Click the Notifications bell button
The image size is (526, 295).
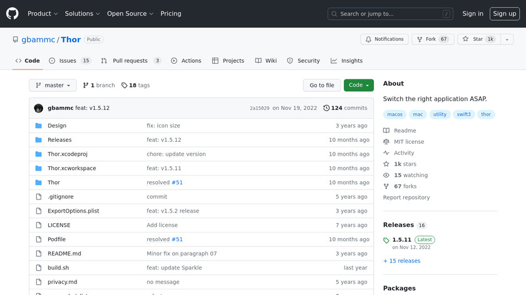pyautogui.click(x=384, y=39)
